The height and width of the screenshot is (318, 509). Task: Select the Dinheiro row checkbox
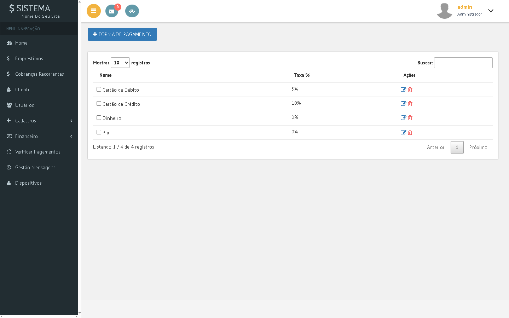99,118
